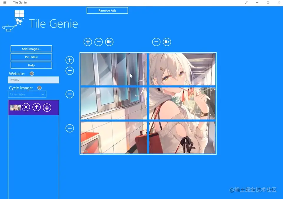This screenshot has width=283, height=199.
Task: Select middle-left window tile
Action: 114,103
